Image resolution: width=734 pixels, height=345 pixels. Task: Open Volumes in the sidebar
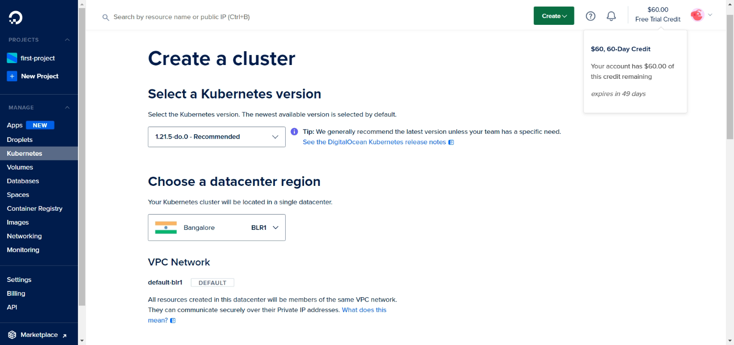pyautogui.click(x=20, y=167)
